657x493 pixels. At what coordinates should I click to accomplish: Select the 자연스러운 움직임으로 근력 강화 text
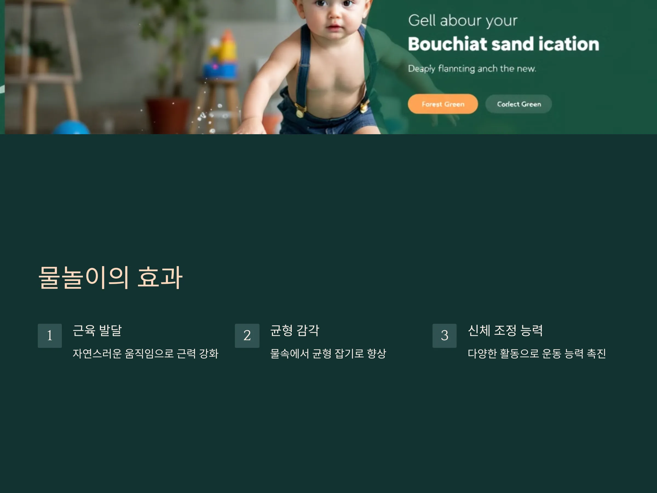click(146, 353)
